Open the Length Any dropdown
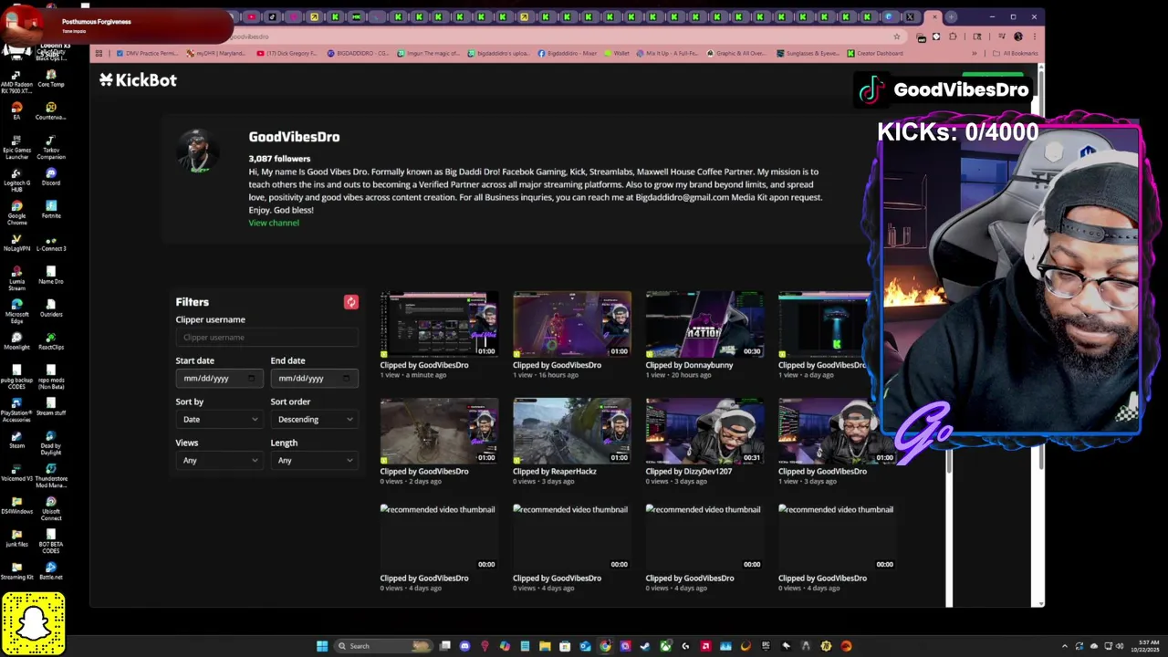The image size is (1168, 657). [314, 460]
